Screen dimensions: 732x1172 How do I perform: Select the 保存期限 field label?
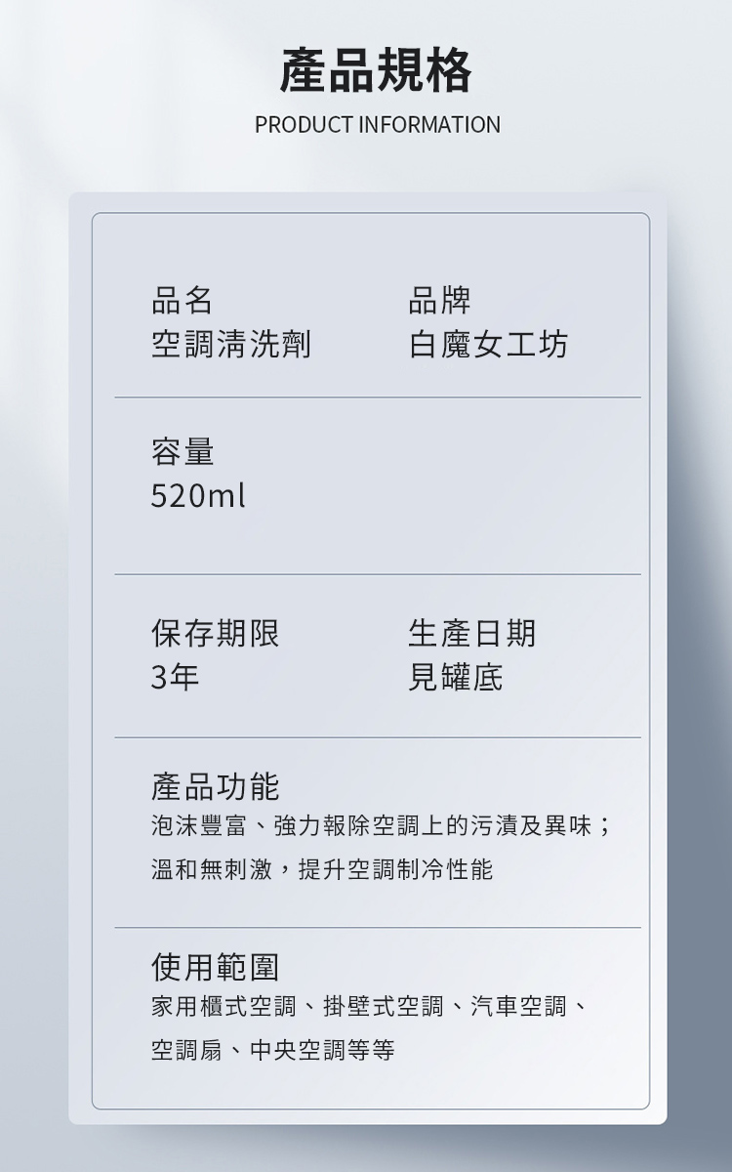click(x=215, y=633)
